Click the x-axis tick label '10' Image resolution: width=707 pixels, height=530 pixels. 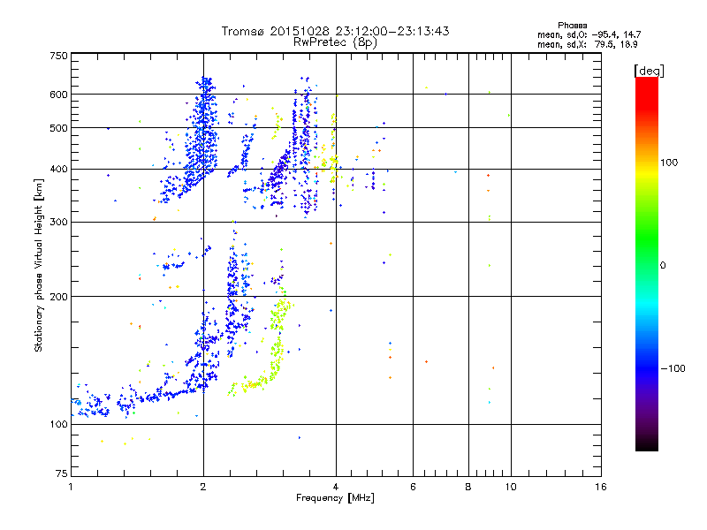click(511, 487)
